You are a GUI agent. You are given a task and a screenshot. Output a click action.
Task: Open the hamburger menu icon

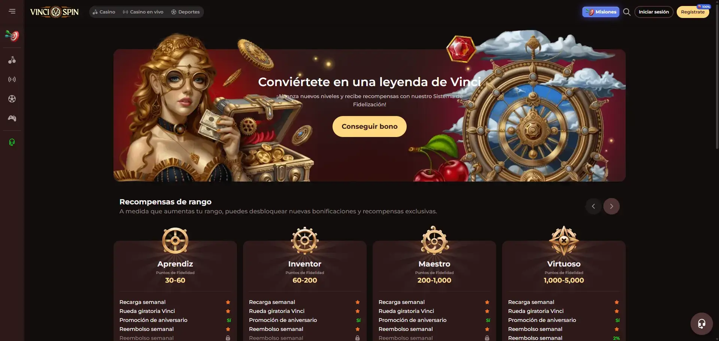(x=12, y=11)
